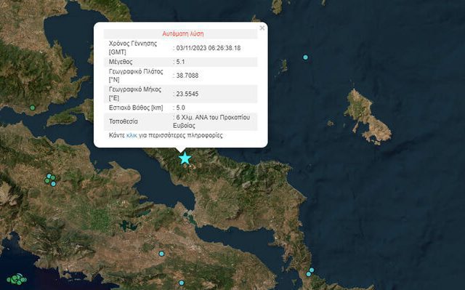Screen dimensions: 465x290
Task: Click the origin time 03/11/2023 06:26:38.18
Action: pos(209,48)
